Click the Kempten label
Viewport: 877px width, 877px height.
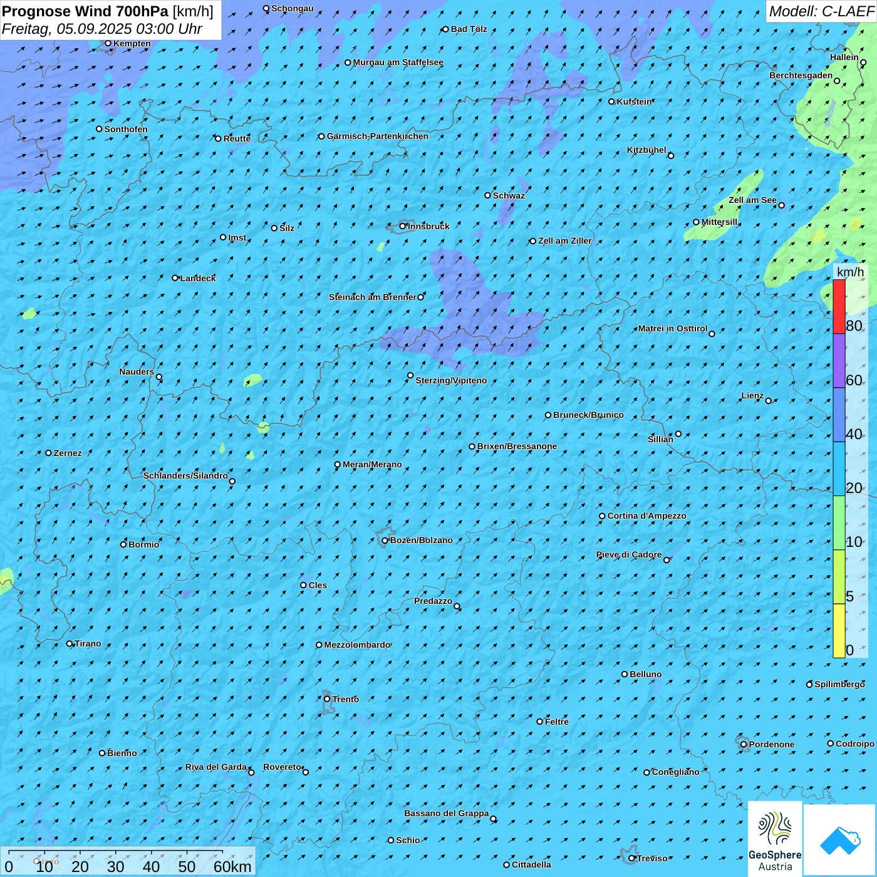(132, 43)
